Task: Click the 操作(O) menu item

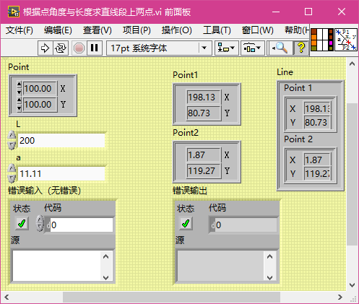Action: click(177, 30)
